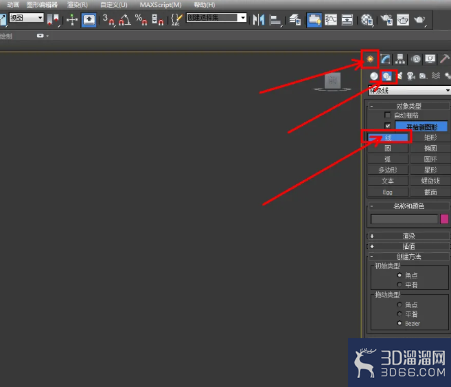The image size is (451, 387).
Task: Open the Schematic View icon
Action: [347, 20]
